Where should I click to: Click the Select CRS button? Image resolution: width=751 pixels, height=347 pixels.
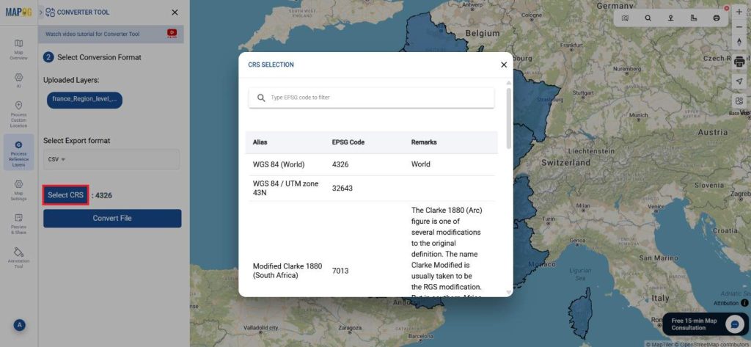66,195
